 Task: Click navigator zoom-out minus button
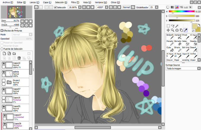point(22,21)
